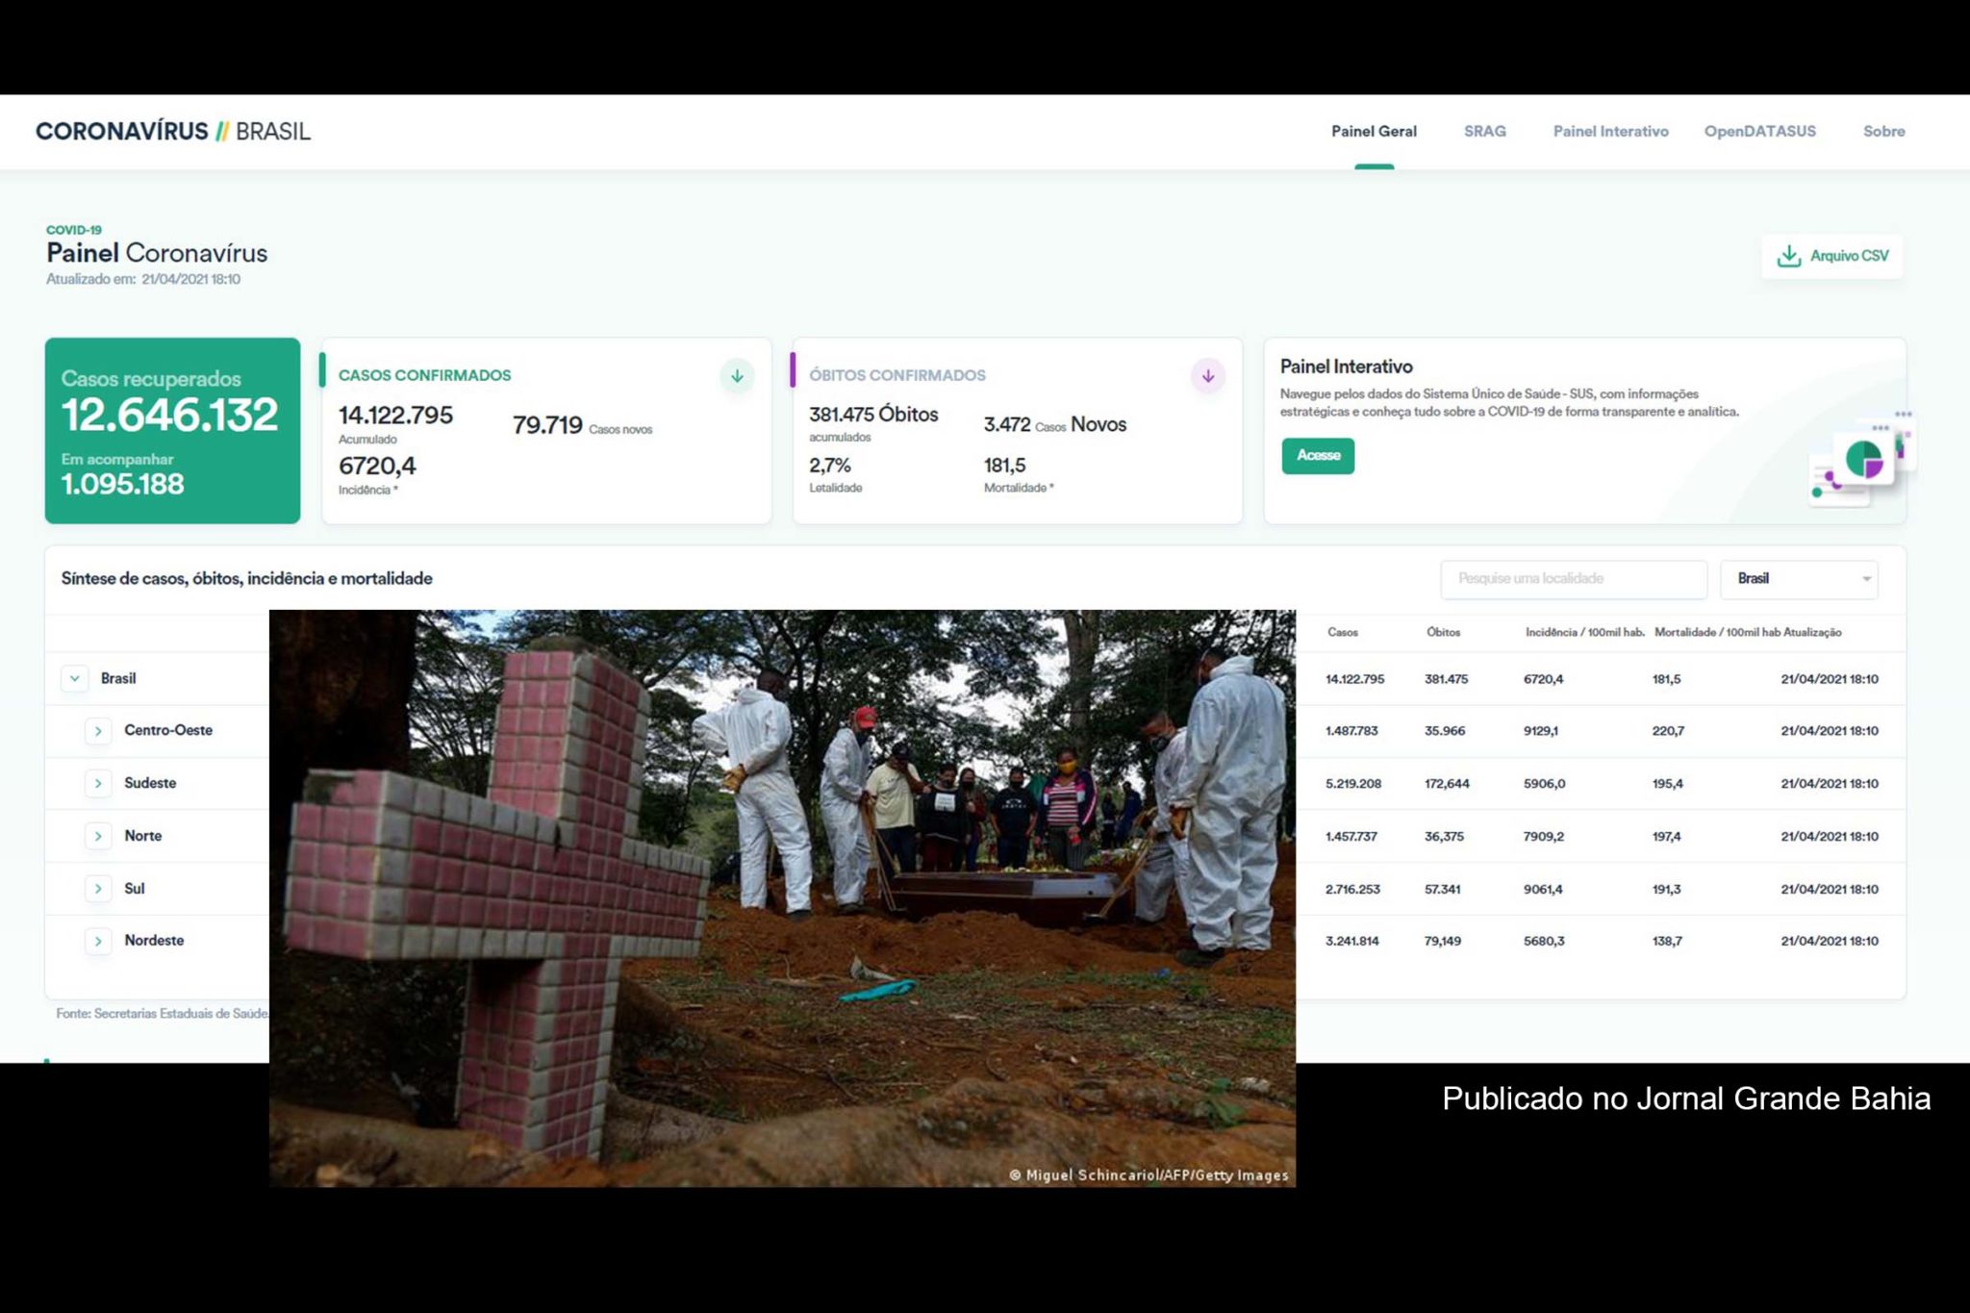Switch to the SRAG tab
Image resolution: width=1970 pixels, height=1313 pixels.
coord(1484,131)
